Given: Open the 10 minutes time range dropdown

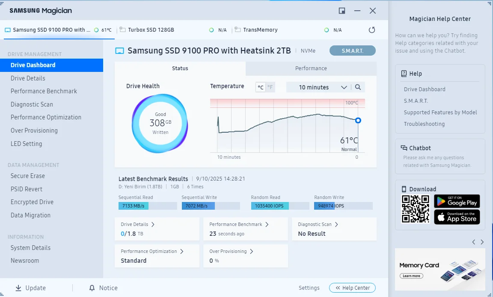Looking at the screenshot, I should 318,87.
